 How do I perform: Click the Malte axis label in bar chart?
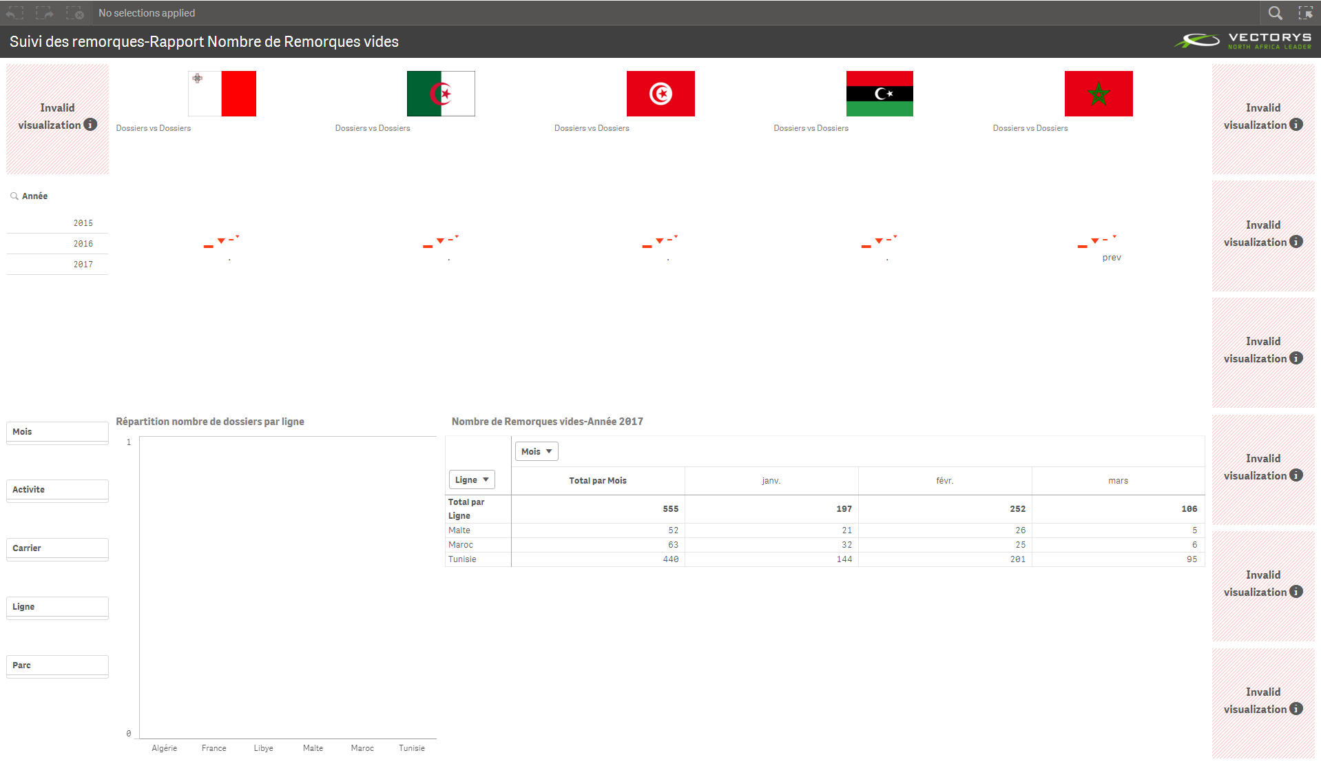(x=313, y=748)
